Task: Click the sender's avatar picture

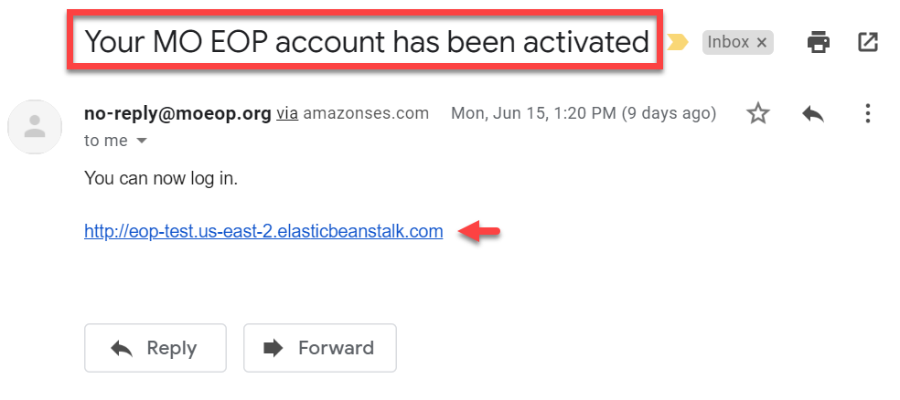Action: 35,127
